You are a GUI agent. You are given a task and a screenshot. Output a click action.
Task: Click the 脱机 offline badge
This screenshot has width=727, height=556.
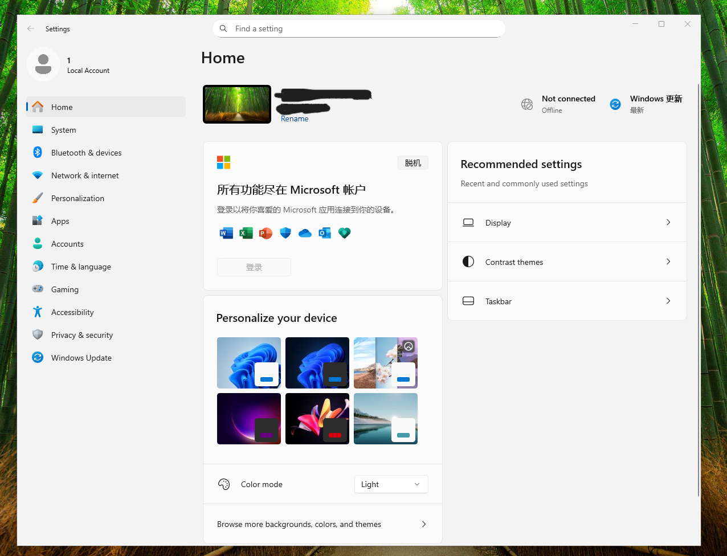[x=413, y=163]
